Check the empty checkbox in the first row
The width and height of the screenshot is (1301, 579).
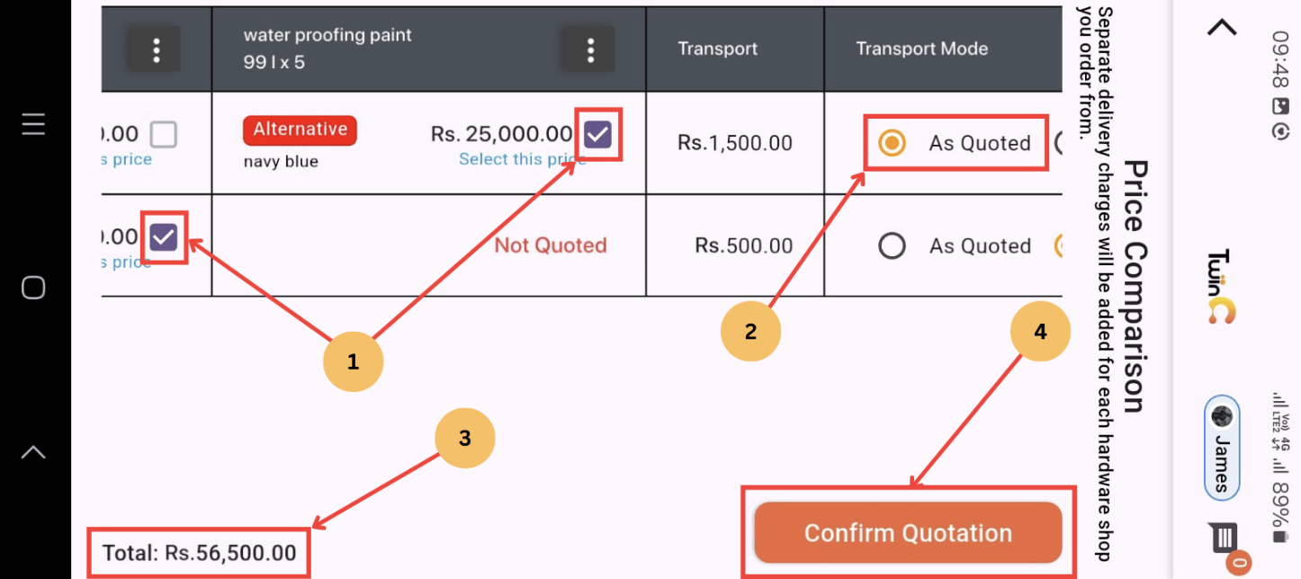pos(163,135)
